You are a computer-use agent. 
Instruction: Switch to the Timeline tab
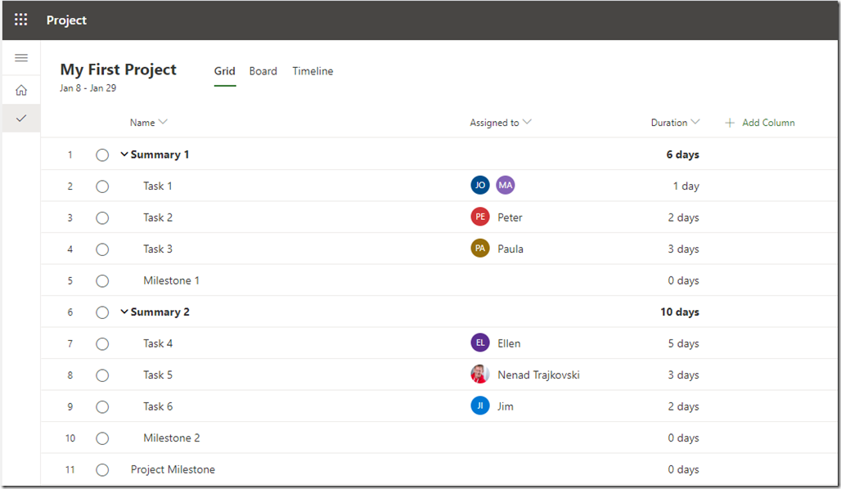pyautogui.click(x=313, y=71)
